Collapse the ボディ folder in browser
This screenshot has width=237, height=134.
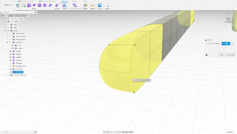pos(5,31)
